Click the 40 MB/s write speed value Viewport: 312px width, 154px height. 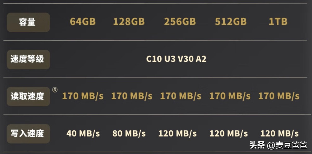tap(83, 134)
